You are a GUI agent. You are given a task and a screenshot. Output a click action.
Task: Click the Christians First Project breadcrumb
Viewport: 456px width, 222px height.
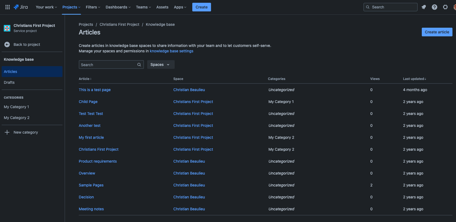(x=119, y=24)
